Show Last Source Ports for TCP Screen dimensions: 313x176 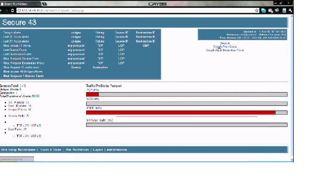(100, 50)
